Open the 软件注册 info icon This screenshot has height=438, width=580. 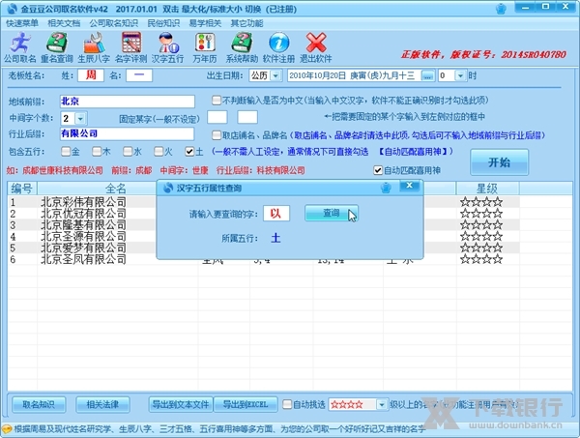(x=278, y=47)
